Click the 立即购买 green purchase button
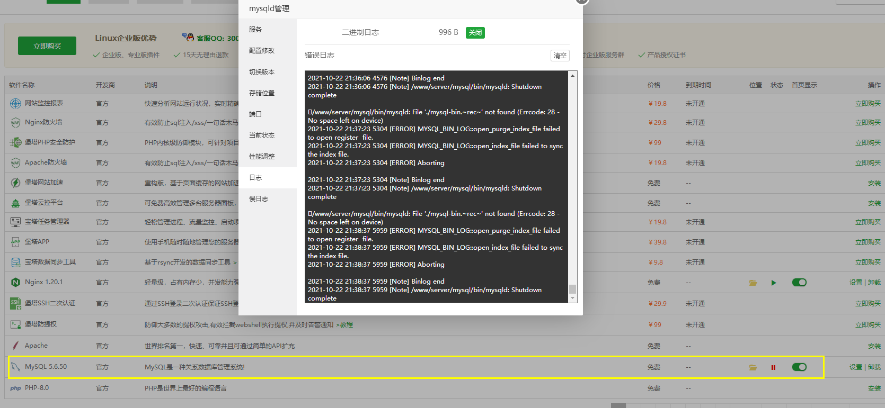The image size is (885, 408). click(47, 46)
